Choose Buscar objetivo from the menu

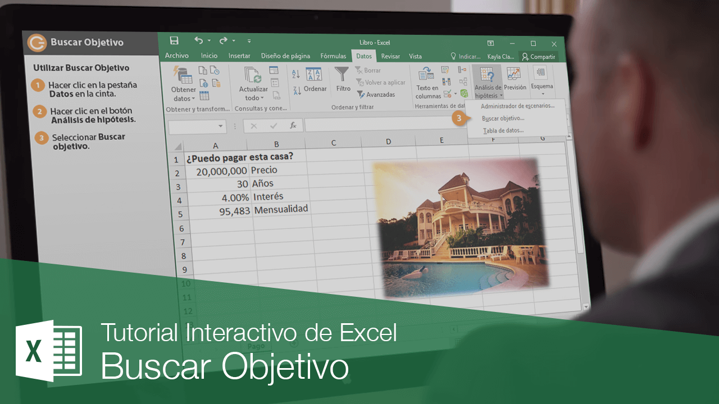point(503,118)
